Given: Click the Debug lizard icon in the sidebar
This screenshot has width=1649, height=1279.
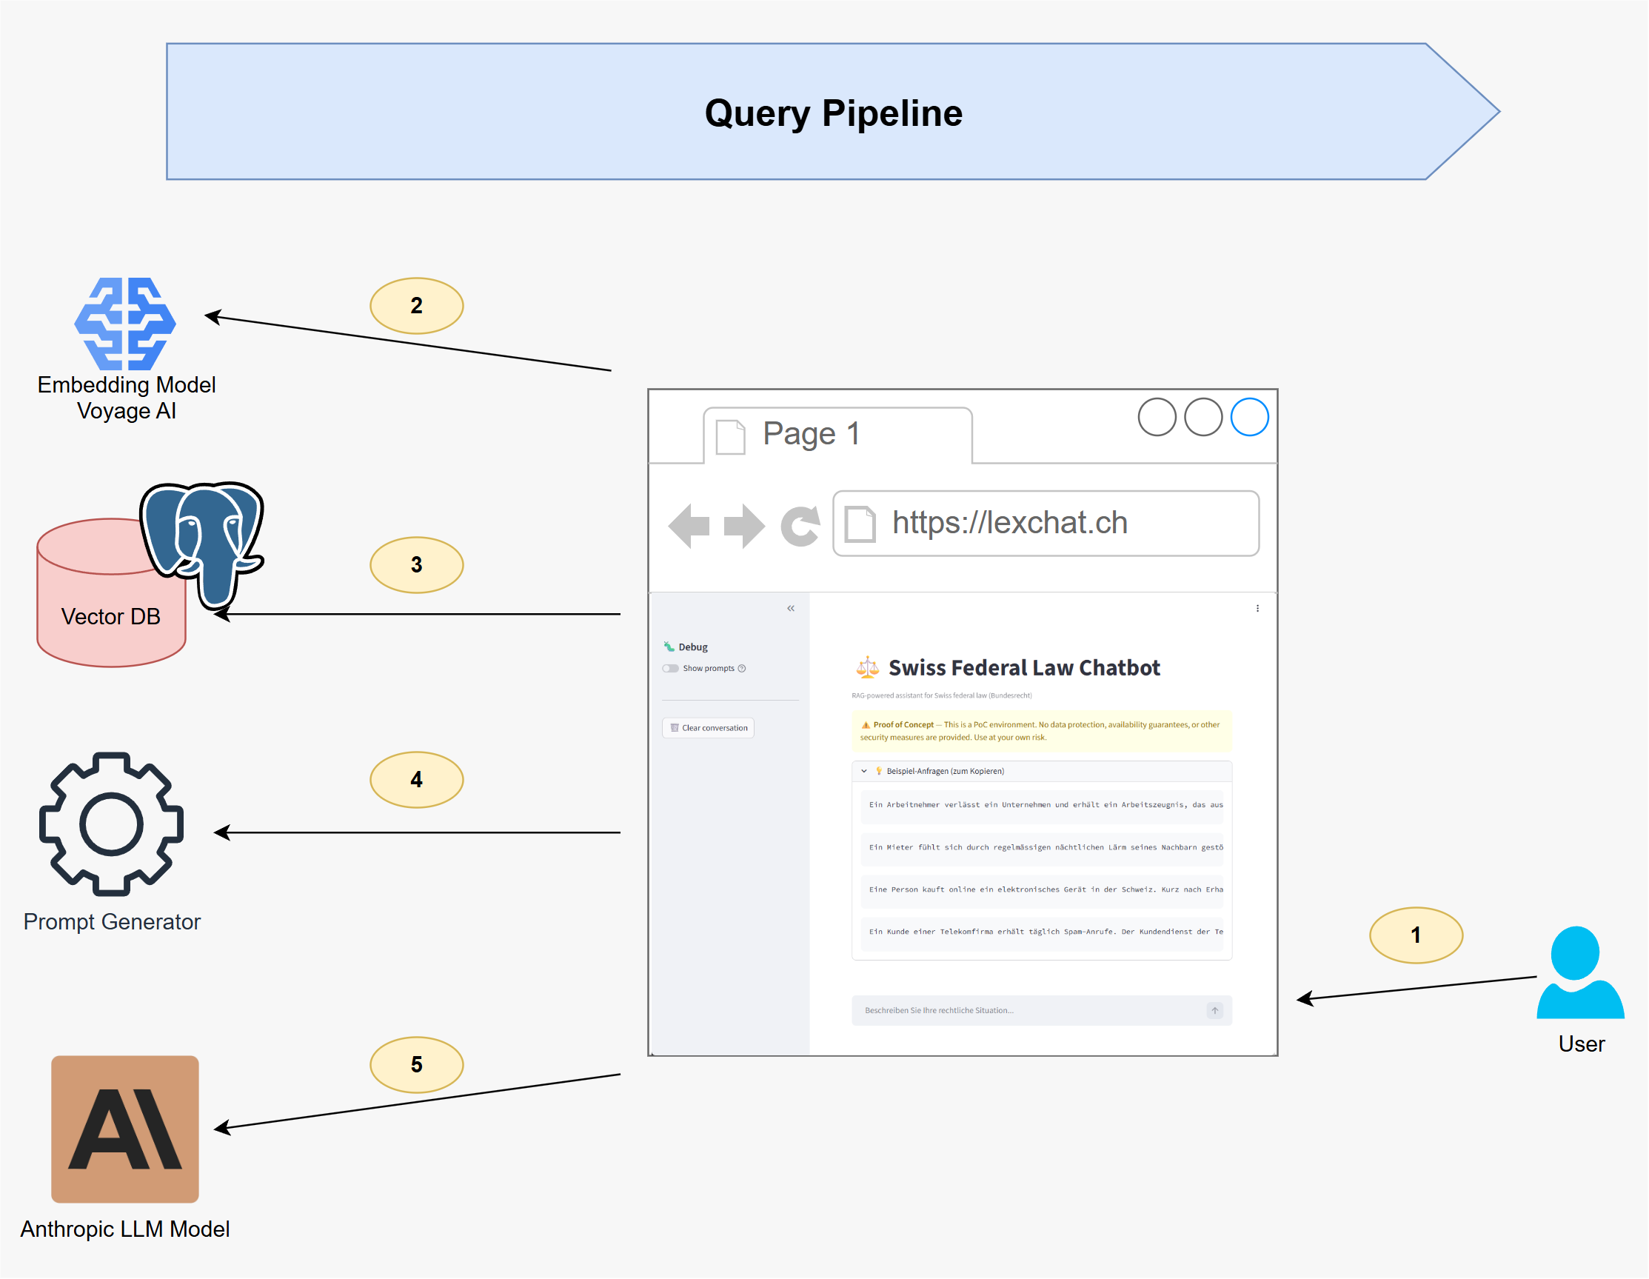Looking at the screenshot, I should point(667,647).
